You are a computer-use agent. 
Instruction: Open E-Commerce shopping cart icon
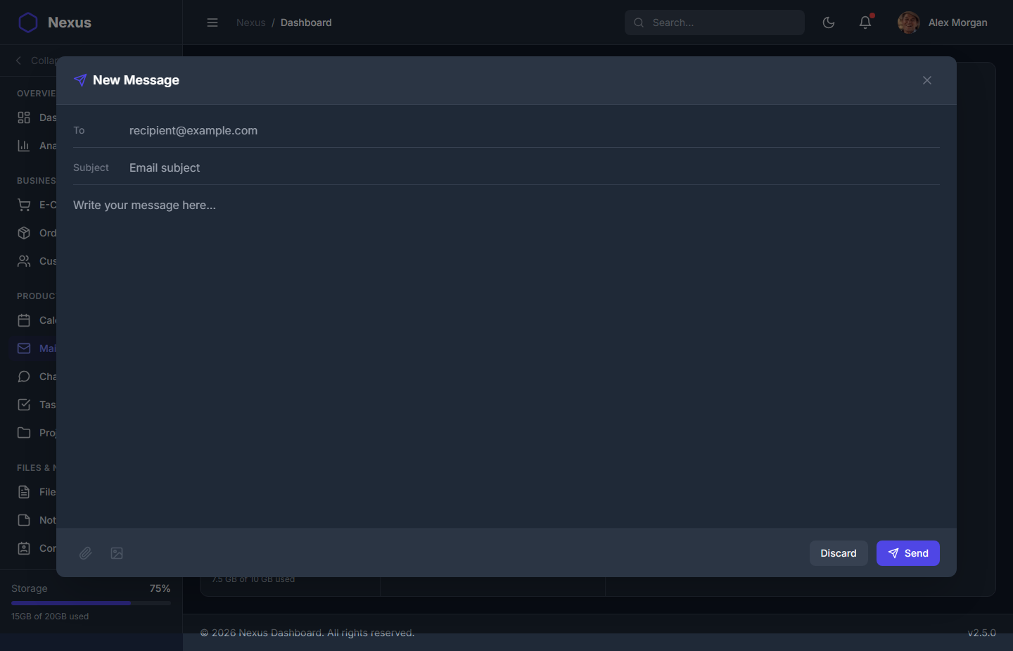pyautogui.click(x=24, y=205)
